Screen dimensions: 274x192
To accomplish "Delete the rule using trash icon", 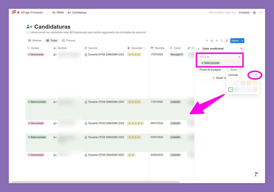I will coord(239,57).
